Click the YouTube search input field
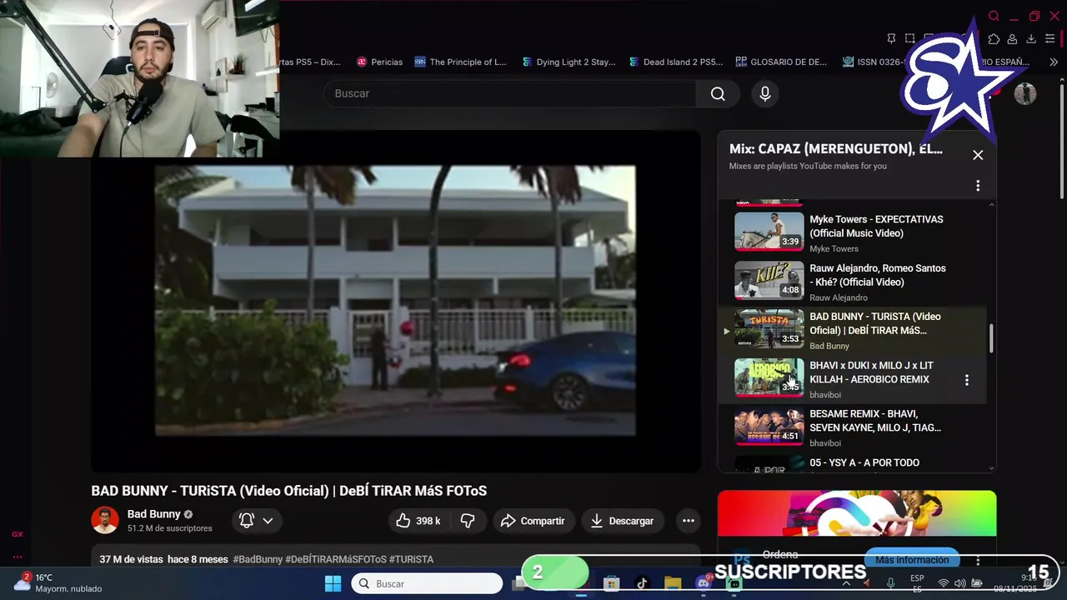The height and width of the screenshot is (600, 1067). point(510,93)
